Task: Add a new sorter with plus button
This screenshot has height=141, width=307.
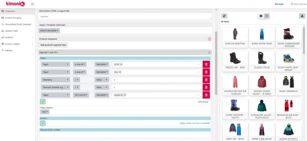Action: 43,123
